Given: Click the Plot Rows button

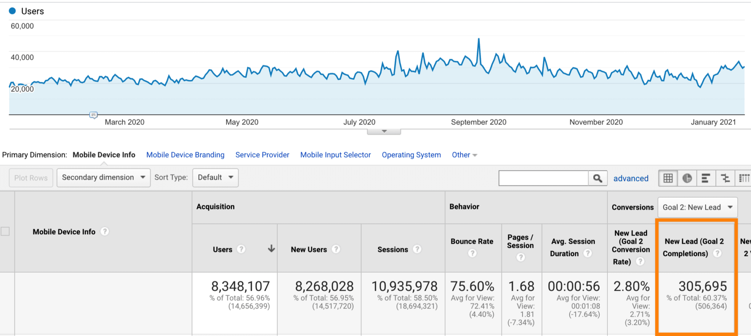Looking at the screenshot, I should pos(31,178).
